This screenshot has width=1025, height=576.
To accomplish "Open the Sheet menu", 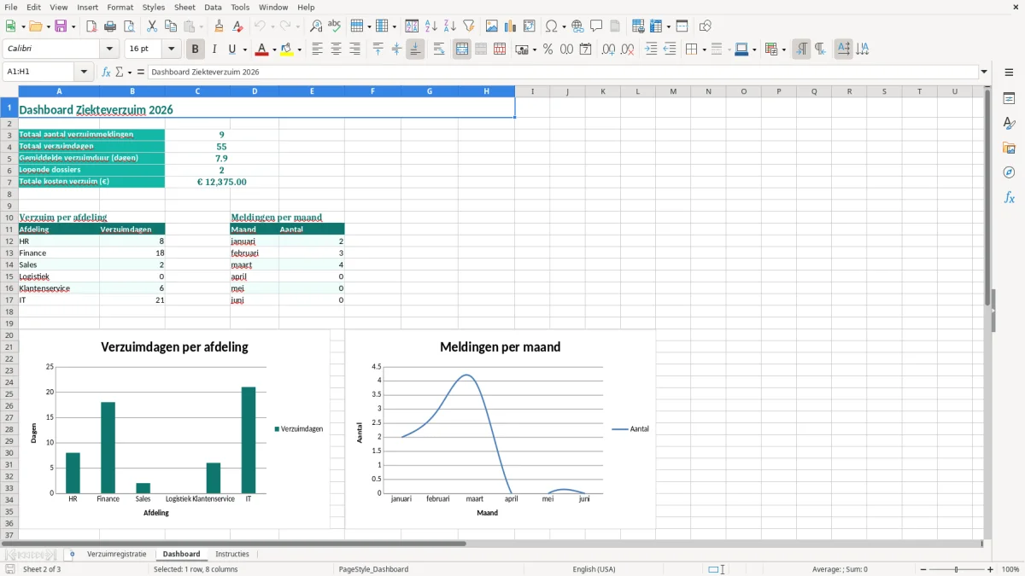I will [x=184, y=7].
